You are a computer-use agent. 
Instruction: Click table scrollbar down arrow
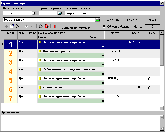(162, 108)
